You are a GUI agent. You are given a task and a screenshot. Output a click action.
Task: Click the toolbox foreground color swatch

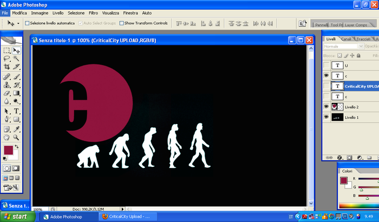8,150
